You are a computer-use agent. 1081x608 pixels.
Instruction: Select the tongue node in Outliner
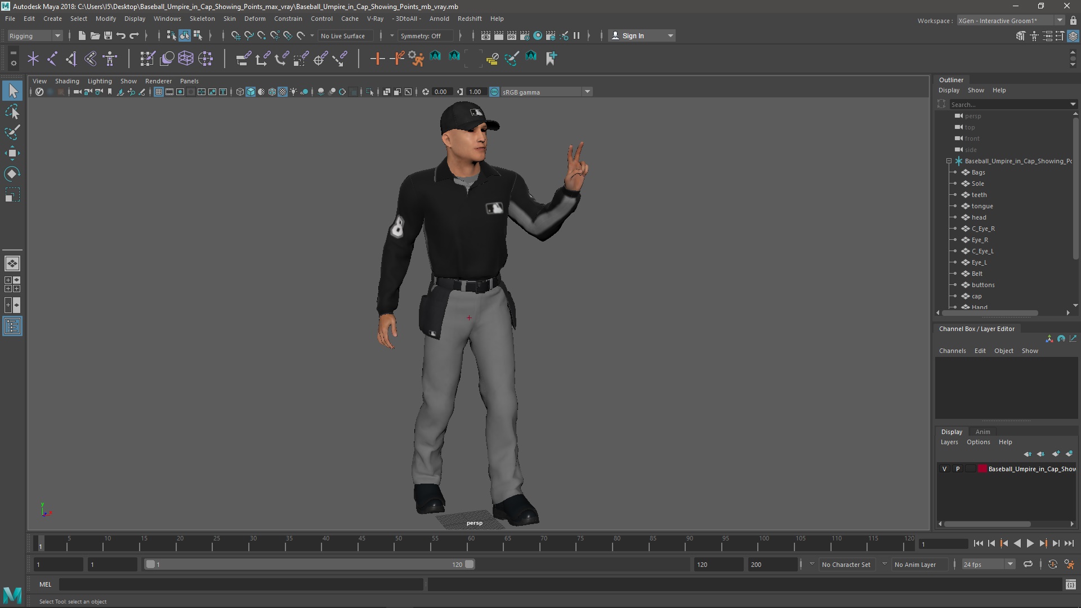point(982,206)
